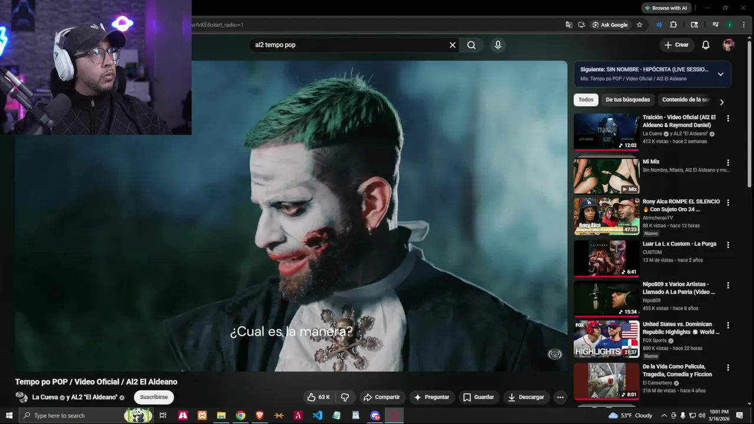Select the Todos filter chip
754x424 pixels.
(x=586, y=100)
